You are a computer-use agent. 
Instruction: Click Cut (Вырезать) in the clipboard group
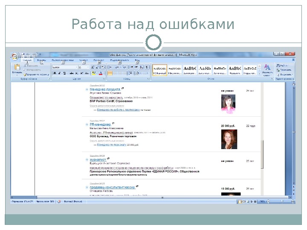31,66
